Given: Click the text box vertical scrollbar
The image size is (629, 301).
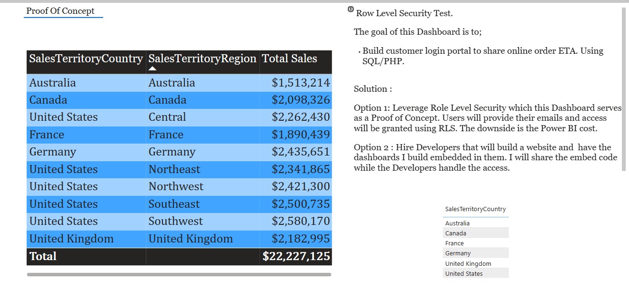Looking at the screenshot, I should (624, 89).
